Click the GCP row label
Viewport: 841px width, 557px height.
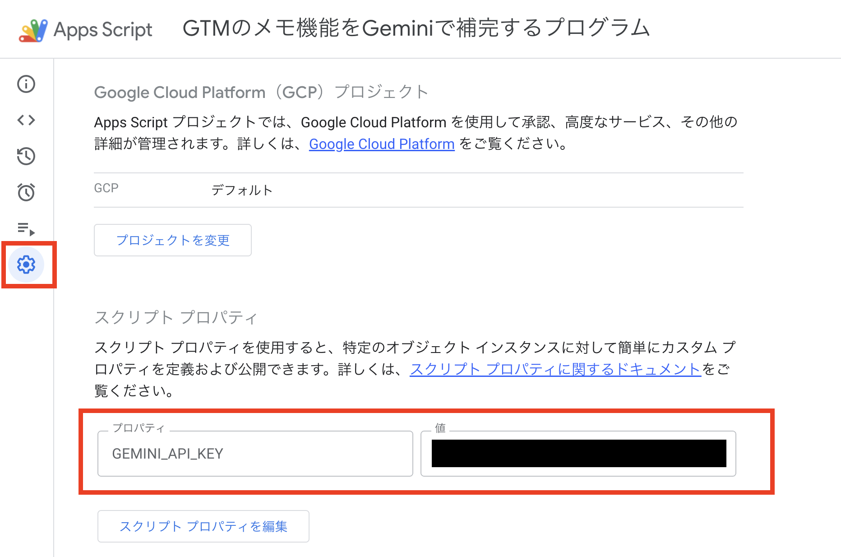(106, 188)
